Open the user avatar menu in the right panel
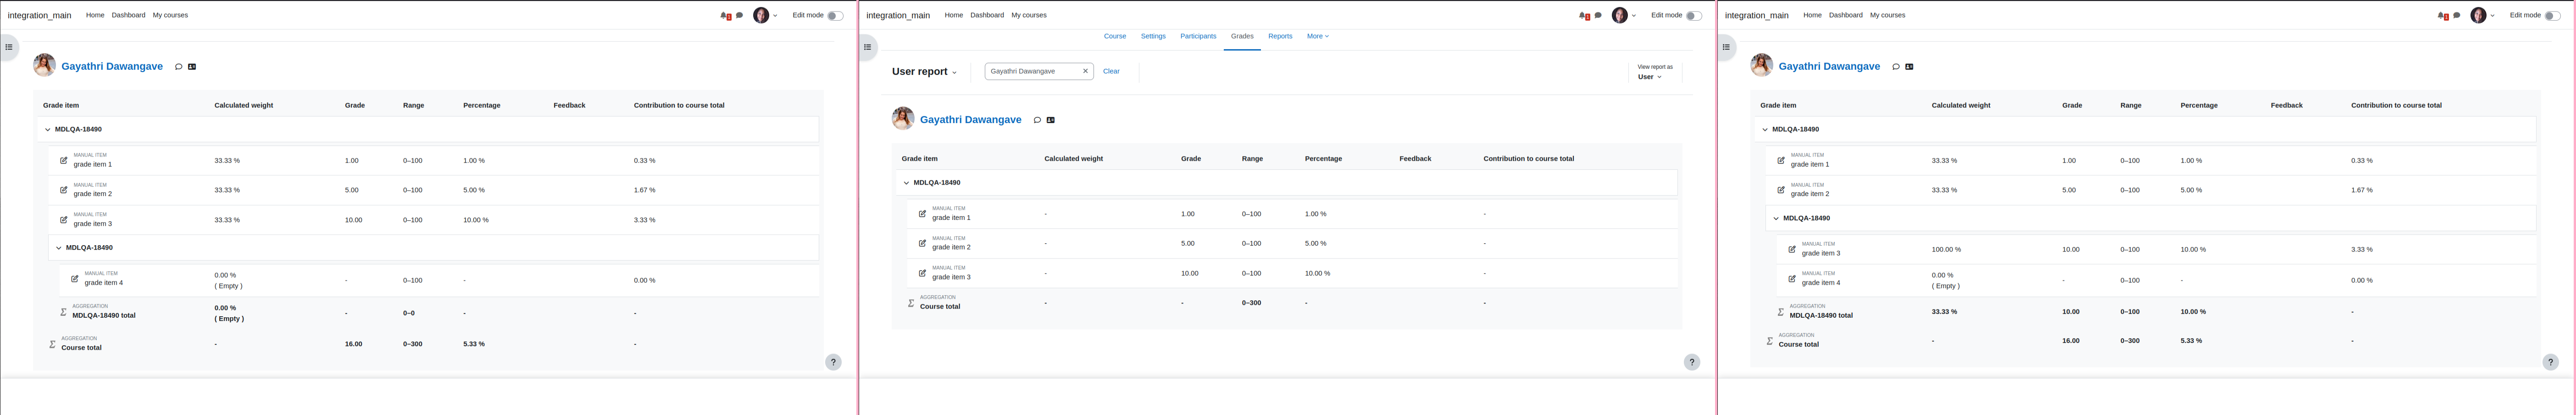The width and height of the screenshot is (2576, 415). (x=2483, y=15)
